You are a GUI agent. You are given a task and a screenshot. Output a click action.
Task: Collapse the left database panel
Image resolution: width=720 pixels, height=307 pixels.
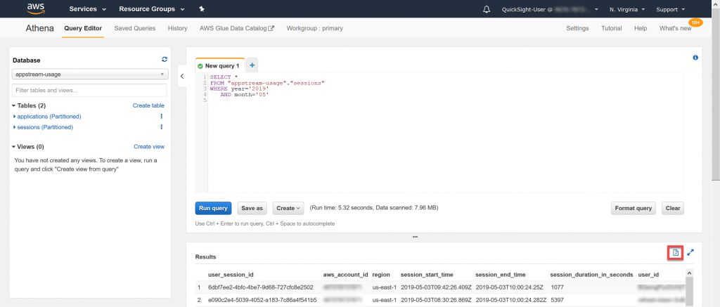pos(182,76)
